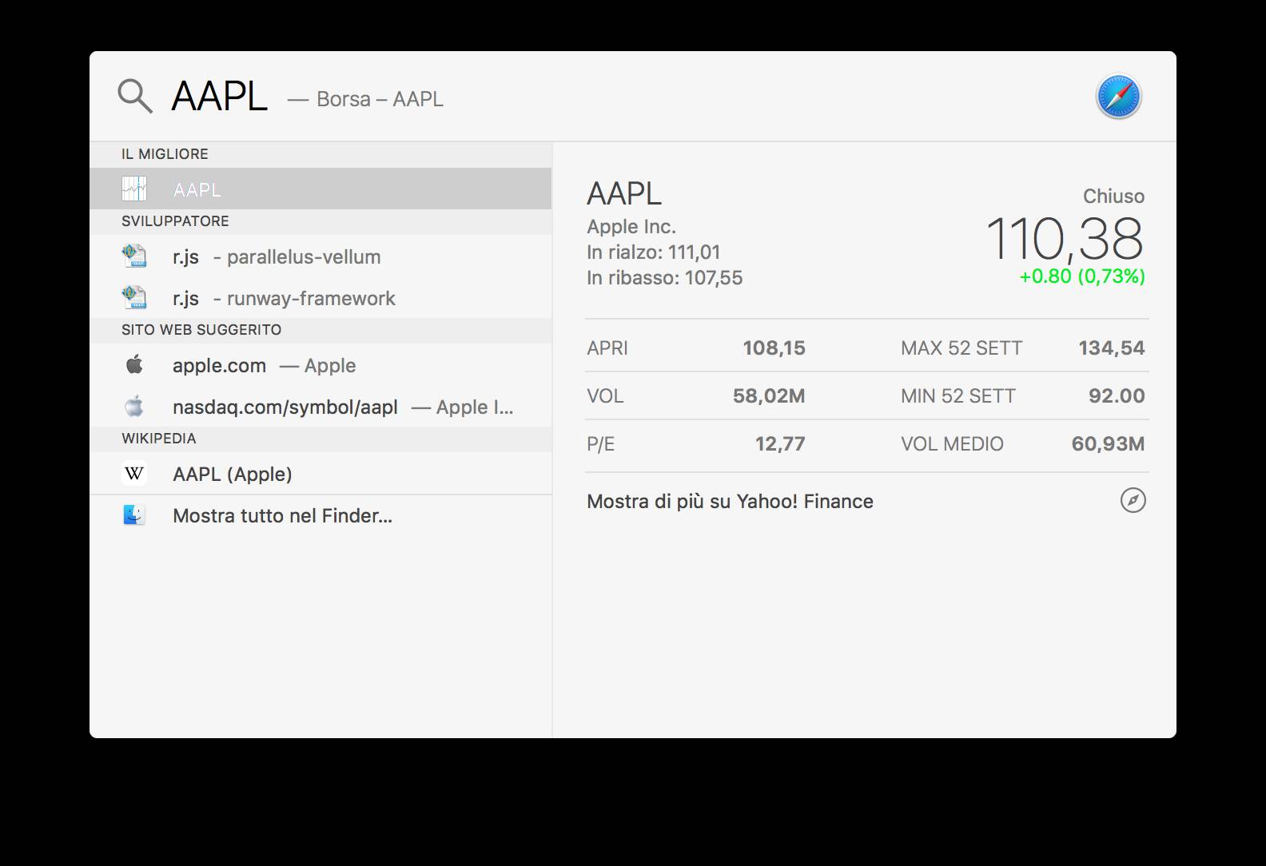Screen dimensions: 1266x866
Task: Click the Spotlight magnifying glass icon
Action: tap(135, 96)
